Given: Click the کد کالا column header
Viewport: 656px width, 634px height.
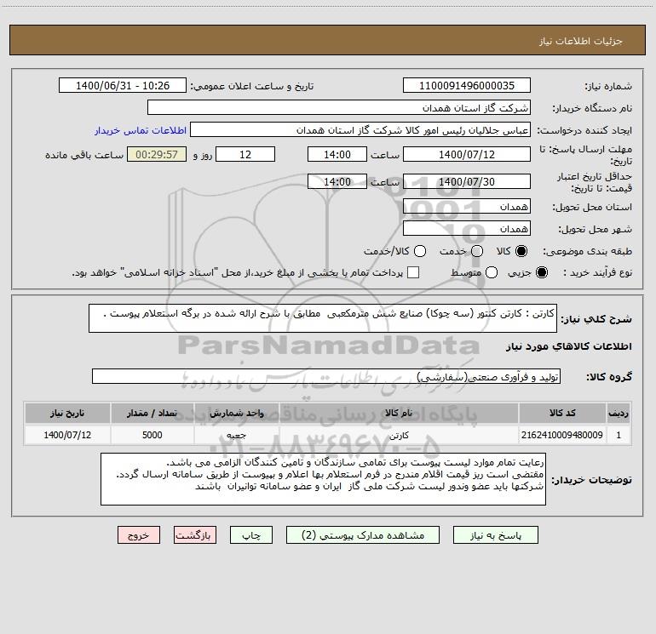Looking at the screenshot, I should click(x=562, y=413).
